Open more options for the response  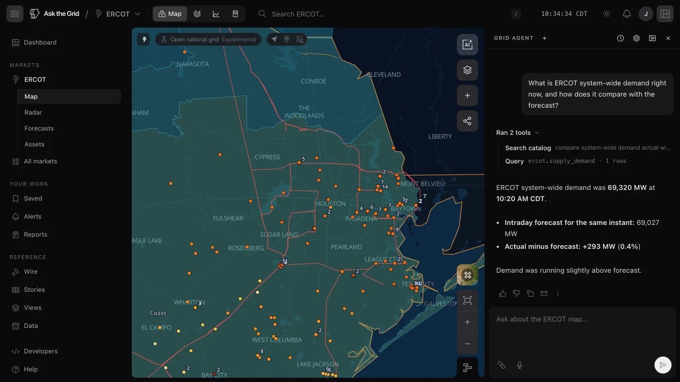(558, 293)
